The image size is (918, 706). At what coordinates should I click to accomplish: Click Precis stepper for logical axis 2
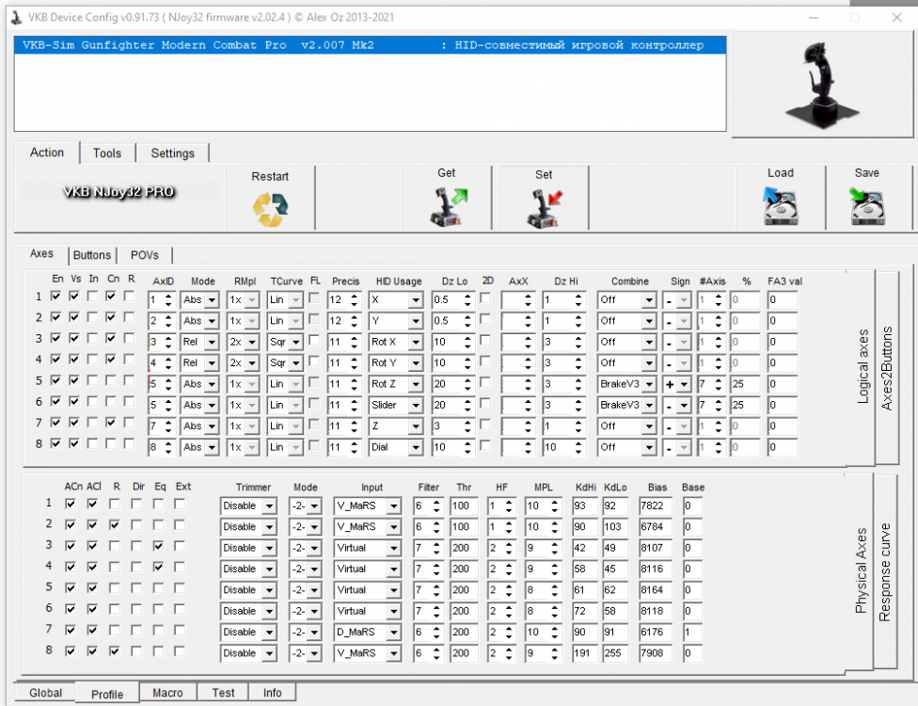click(355, 321)
